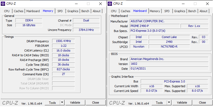Click Tools button in left CPU-Z window
This screenshot has width=213, height=107.
pos(52,103)
